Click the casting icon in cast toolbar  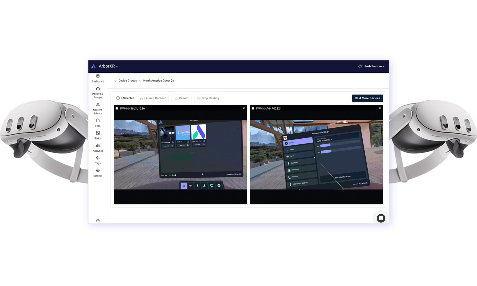pos(212,186)
